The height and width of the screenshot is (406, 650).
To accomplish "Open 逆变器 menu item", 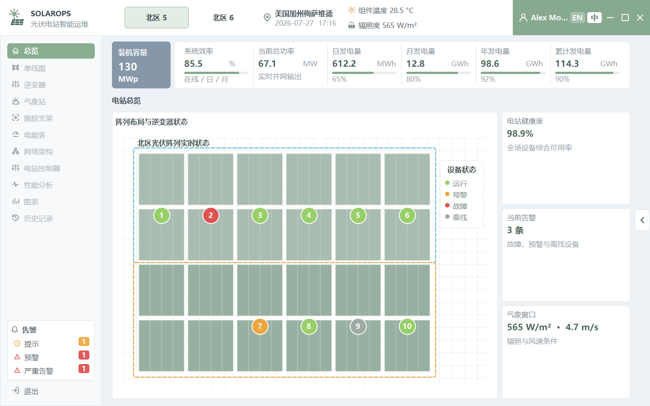I will pos(51,84).
